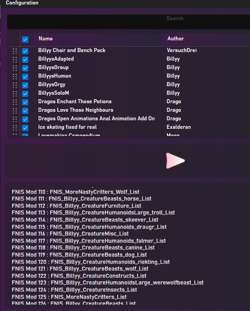Disable the BillyysSoloM checkbox
Viewport: 250px width, 311px height.
[25, 94]
